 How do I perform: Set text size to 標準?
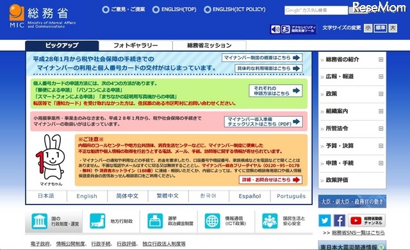[380, 28]
